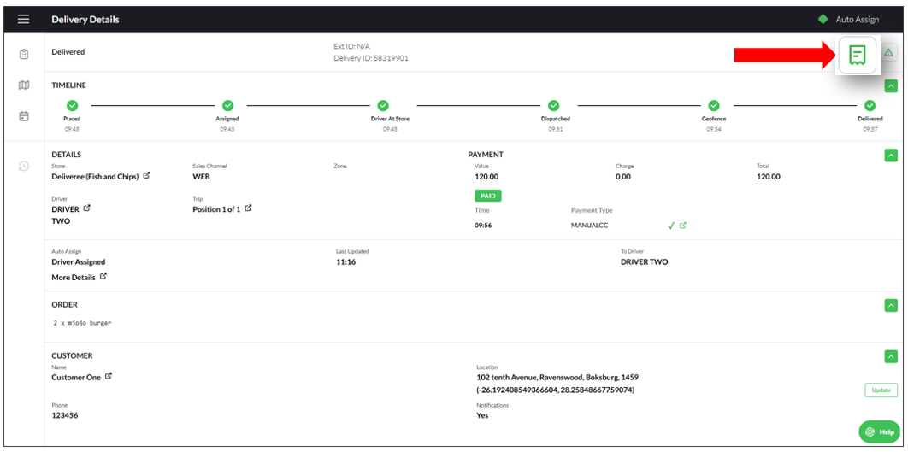Click the Delivery Details page title
This screenshot has height=452, width=908.
point(85,19)
